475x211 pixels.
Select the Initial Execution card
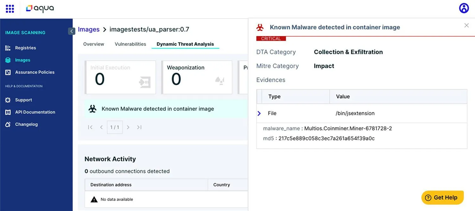120,77
